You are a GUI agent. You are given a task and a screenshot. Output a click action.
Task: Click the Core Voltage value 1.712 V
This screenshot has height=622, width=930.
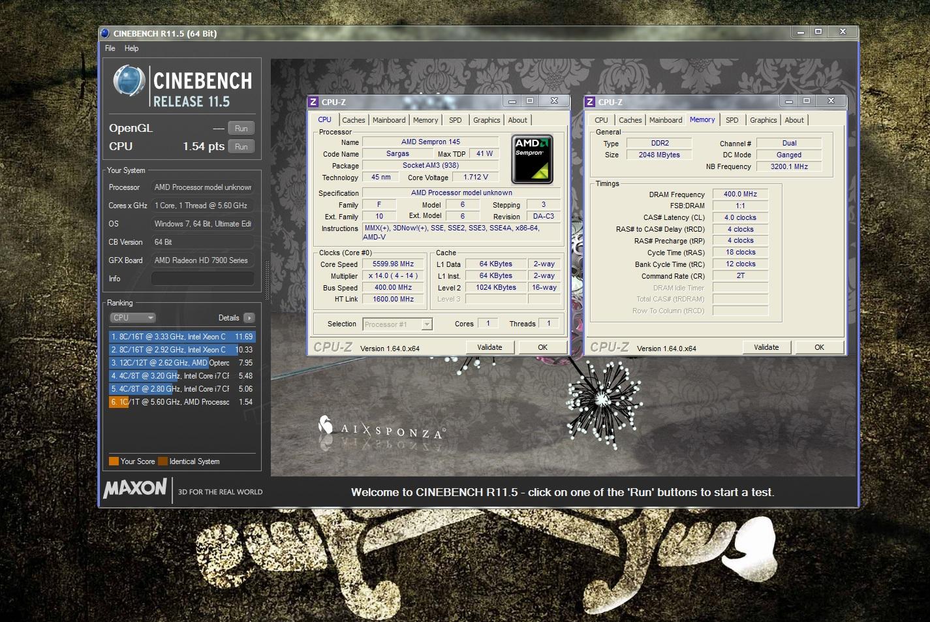coord(476,177)
